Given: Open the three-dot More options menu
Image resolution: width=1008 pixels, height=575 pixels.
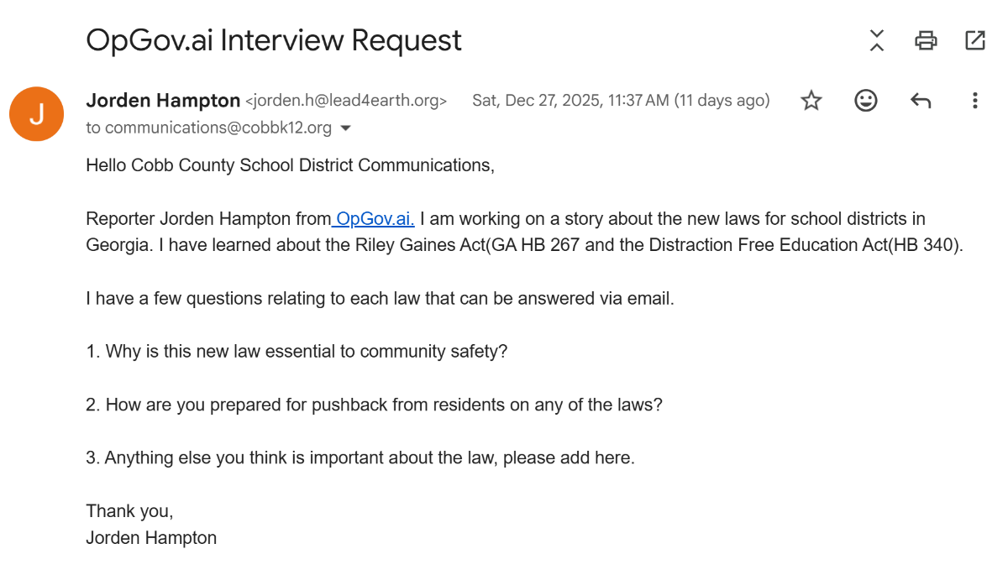Looking at the screenshot, I should coord(974,101).
